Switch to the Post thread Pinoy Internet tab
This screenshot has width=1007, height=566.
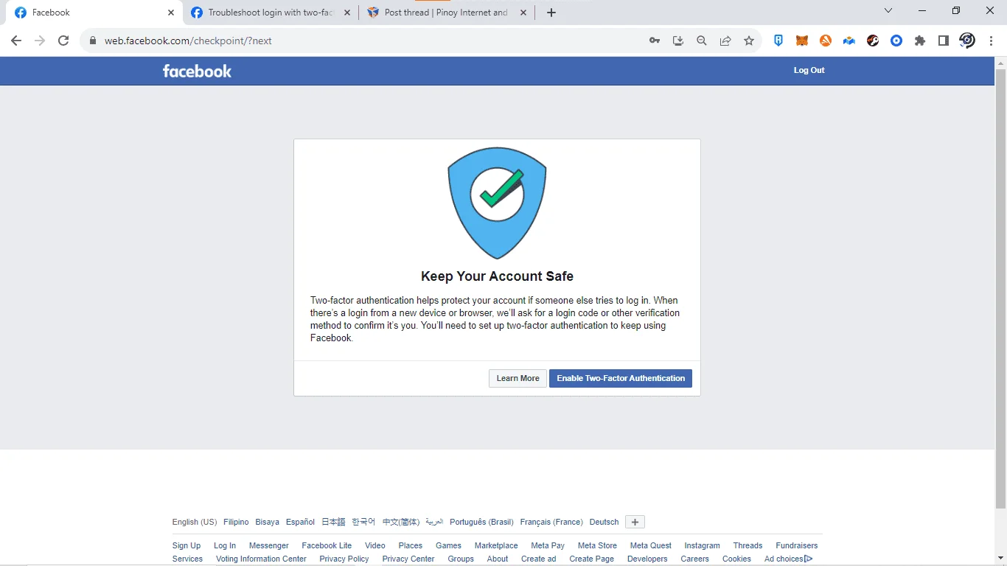(x=447, y=13)
